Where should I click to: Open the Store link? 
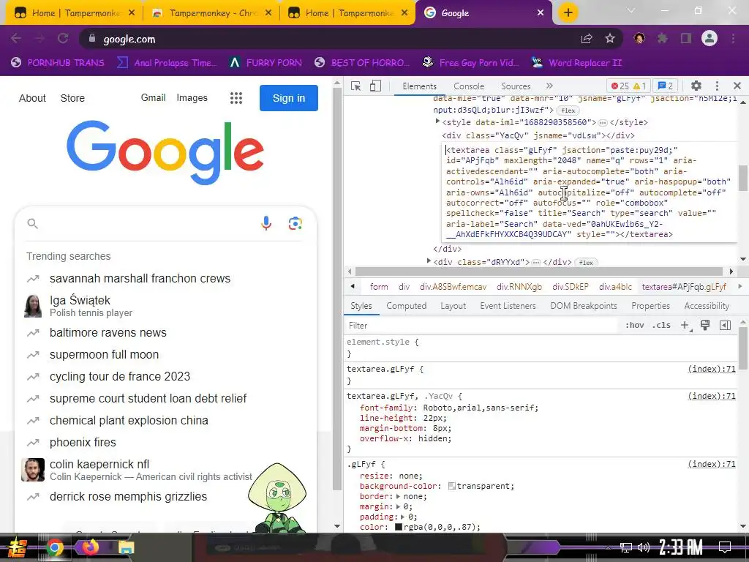(72, 98)
